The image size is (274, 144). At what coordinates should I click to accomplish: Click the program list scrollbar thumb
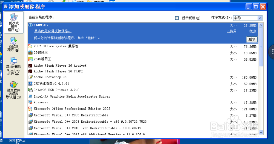(x=261, y=47)
